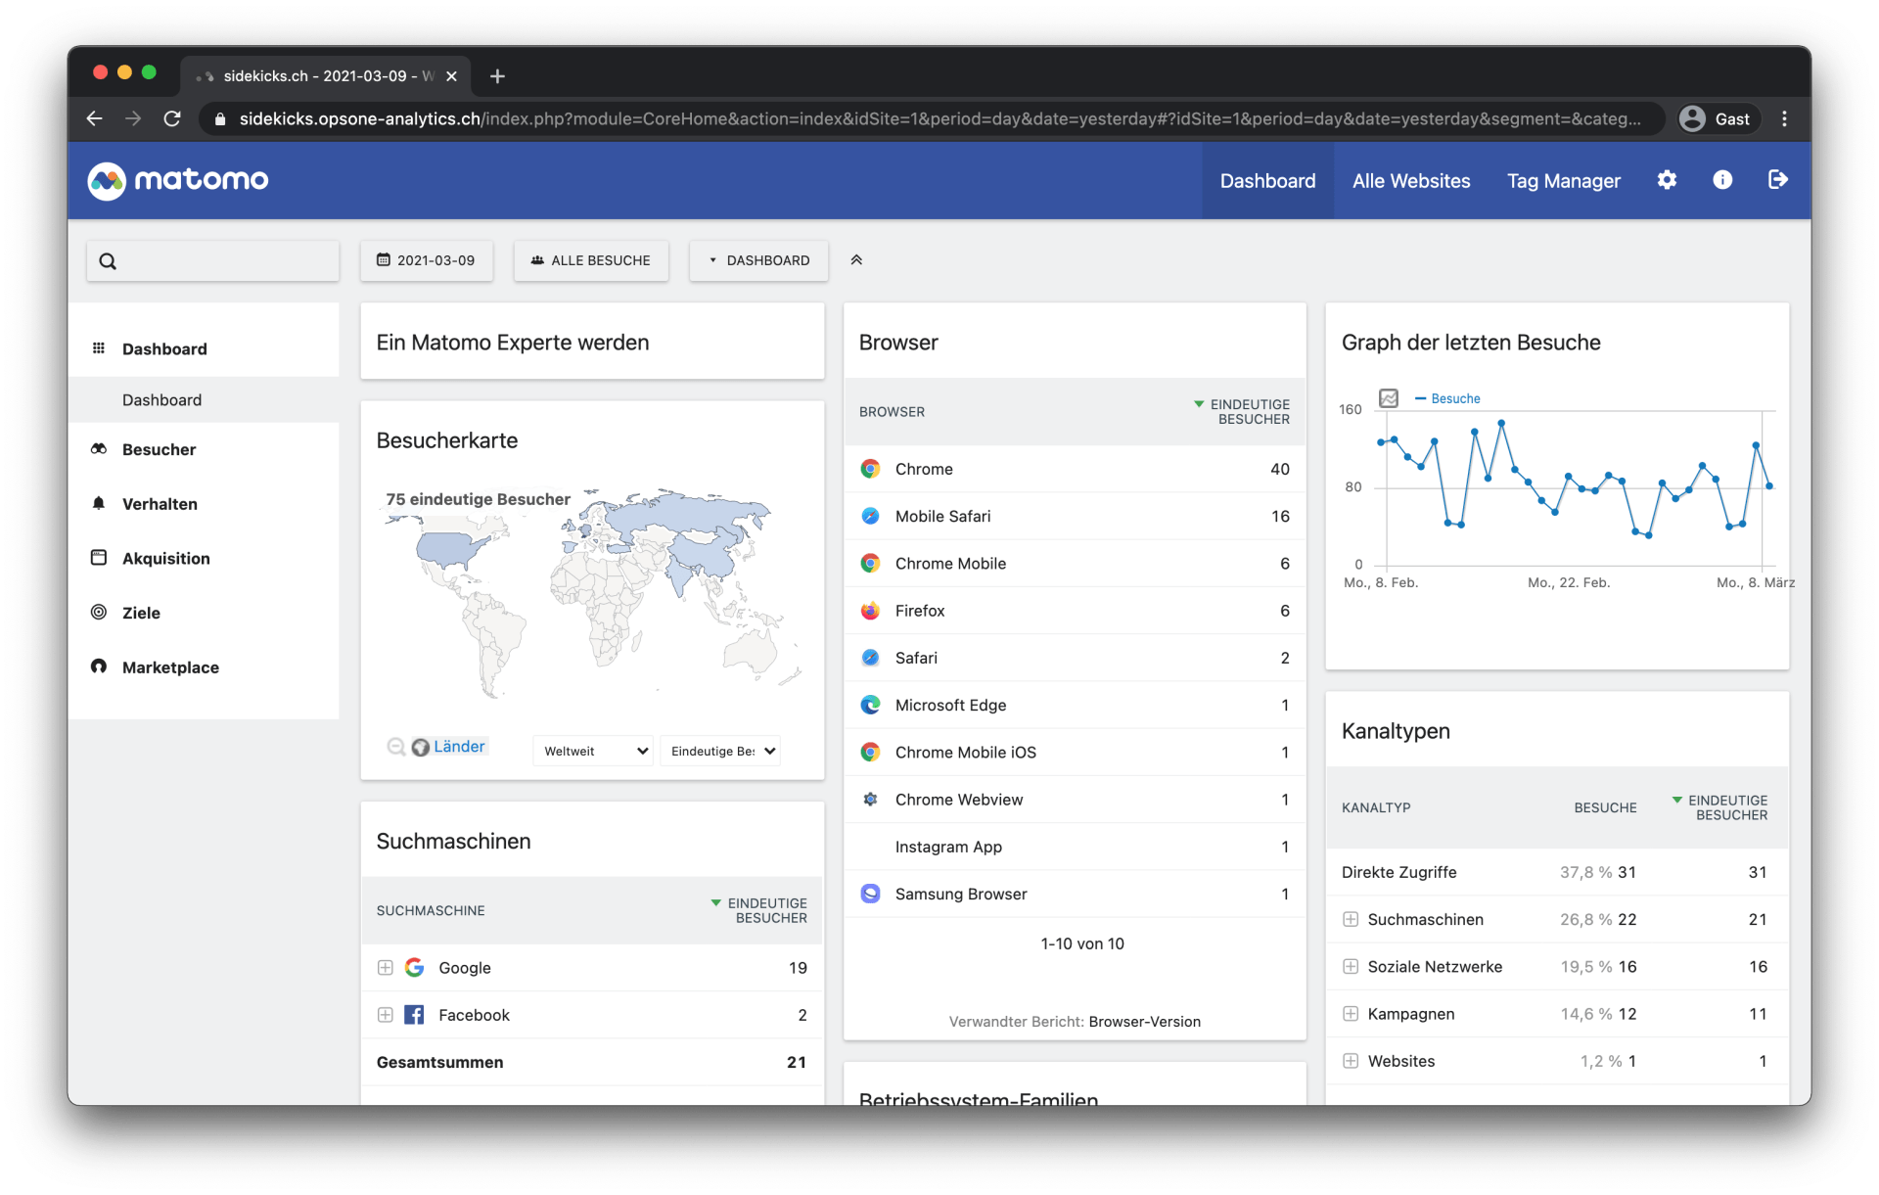Viewport: 1879px width, 1195px height.
Task: Go to the Tag Manager tab
Action: 1563,181
